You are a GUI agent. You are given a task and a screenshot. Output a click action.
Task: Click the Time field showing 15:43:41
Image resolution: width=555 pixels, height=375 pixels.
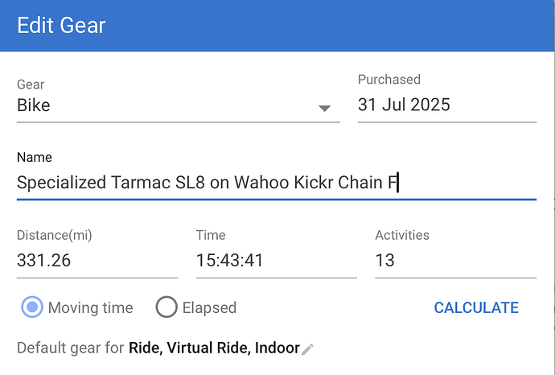pyautogui.click(x=276, y=261)
